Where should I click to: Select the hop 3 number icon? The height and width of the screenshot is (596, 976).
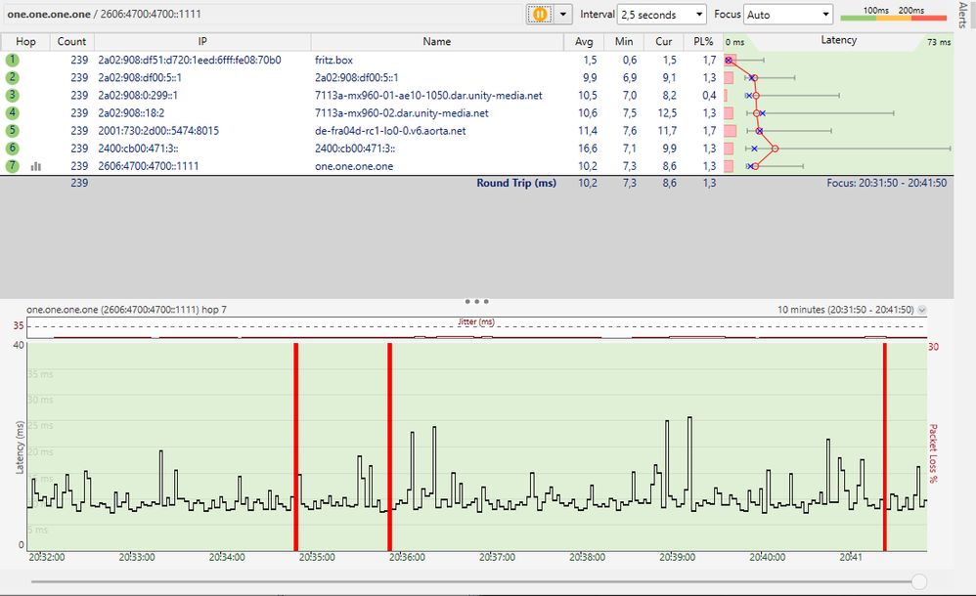pos(13,95)
